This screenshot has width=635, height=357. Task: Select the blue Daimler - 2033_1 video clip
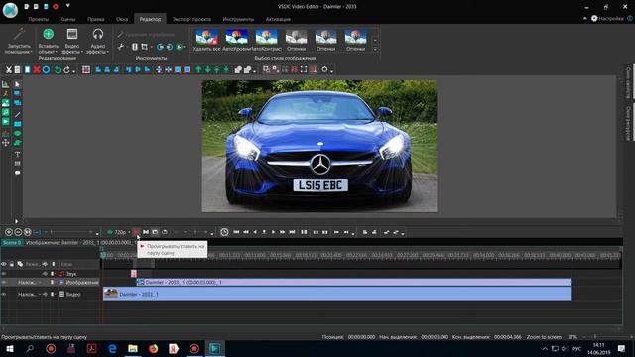point(337,294)
